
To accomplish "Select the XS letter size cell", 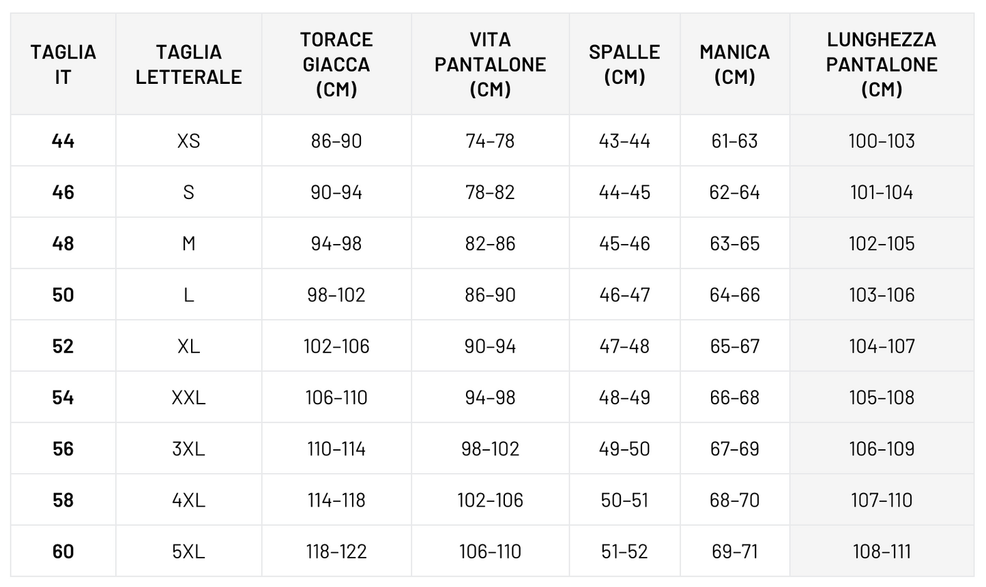I will [x=188, y=140].
